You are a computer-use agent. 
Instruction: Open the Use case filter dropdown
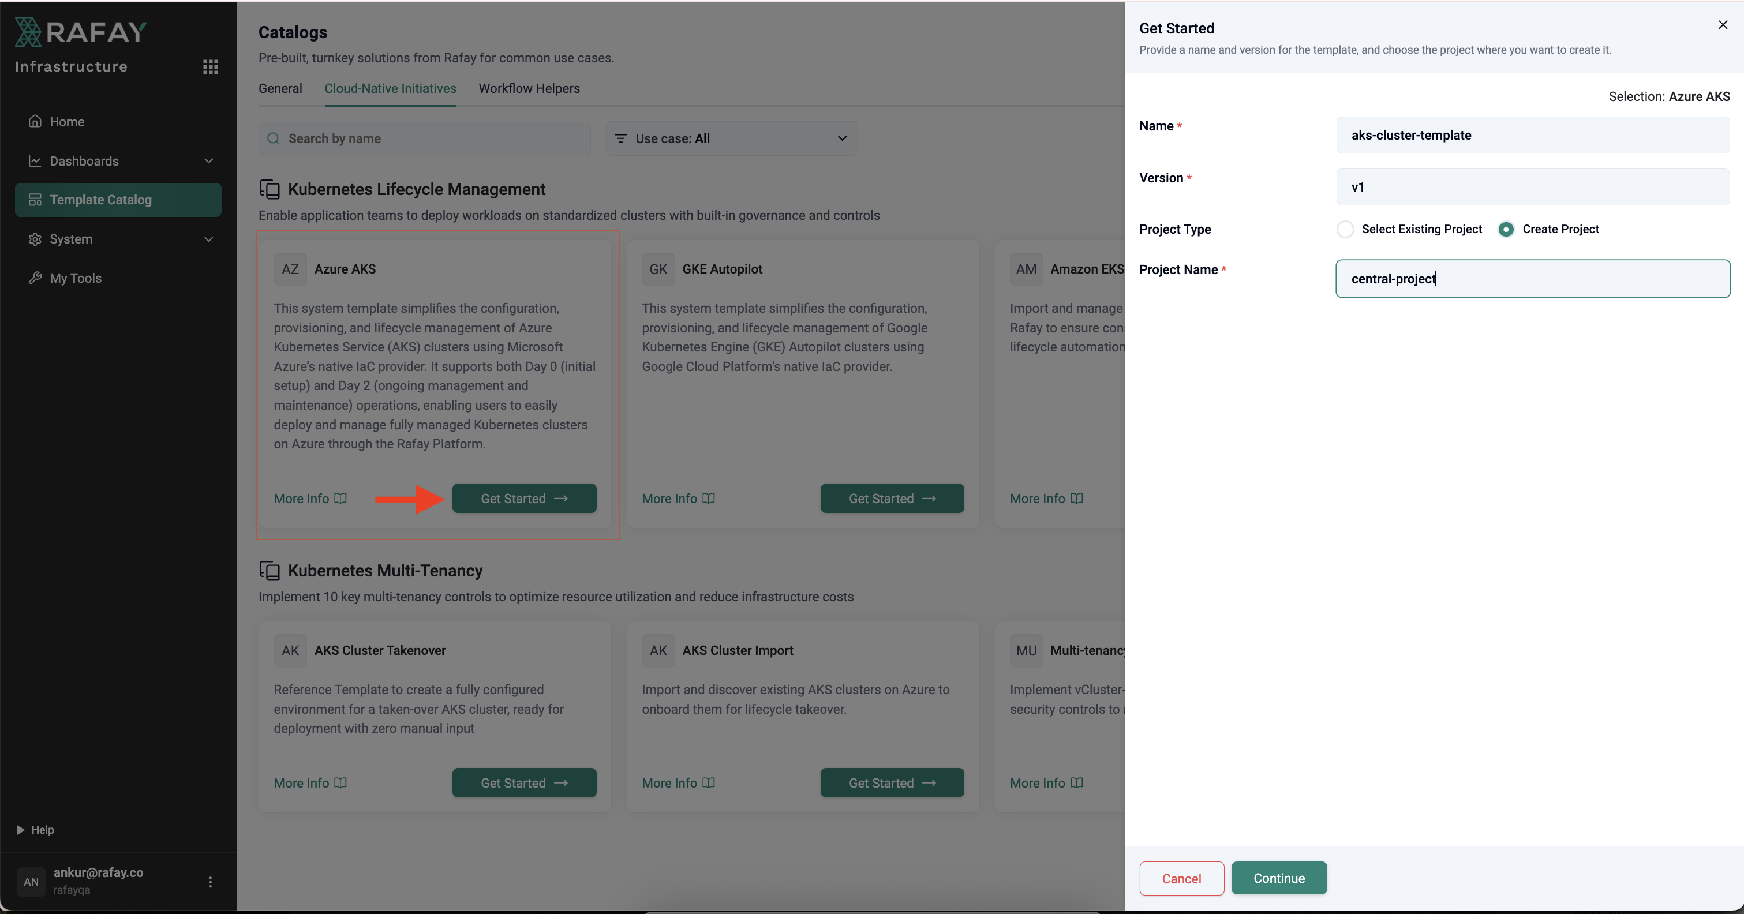(x=731, y=139)
